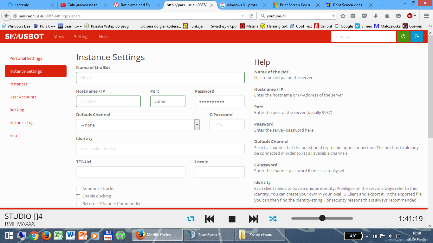Click Firefox back arrow button
This screenshot has width=433, height=243.
coord(6,16)
